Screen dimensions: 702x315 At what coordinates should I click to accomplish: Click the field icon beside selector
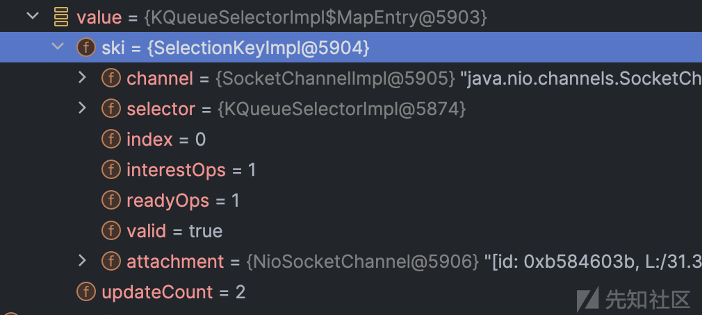(111, 109)
